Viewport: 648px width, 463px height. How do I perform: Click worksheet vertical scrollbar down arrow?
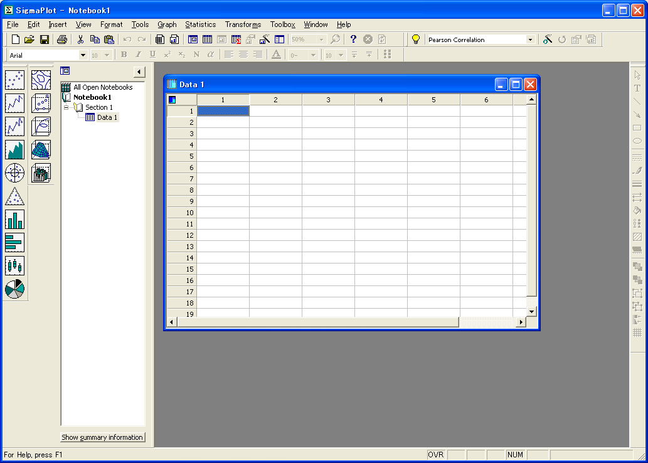(531, 312)
